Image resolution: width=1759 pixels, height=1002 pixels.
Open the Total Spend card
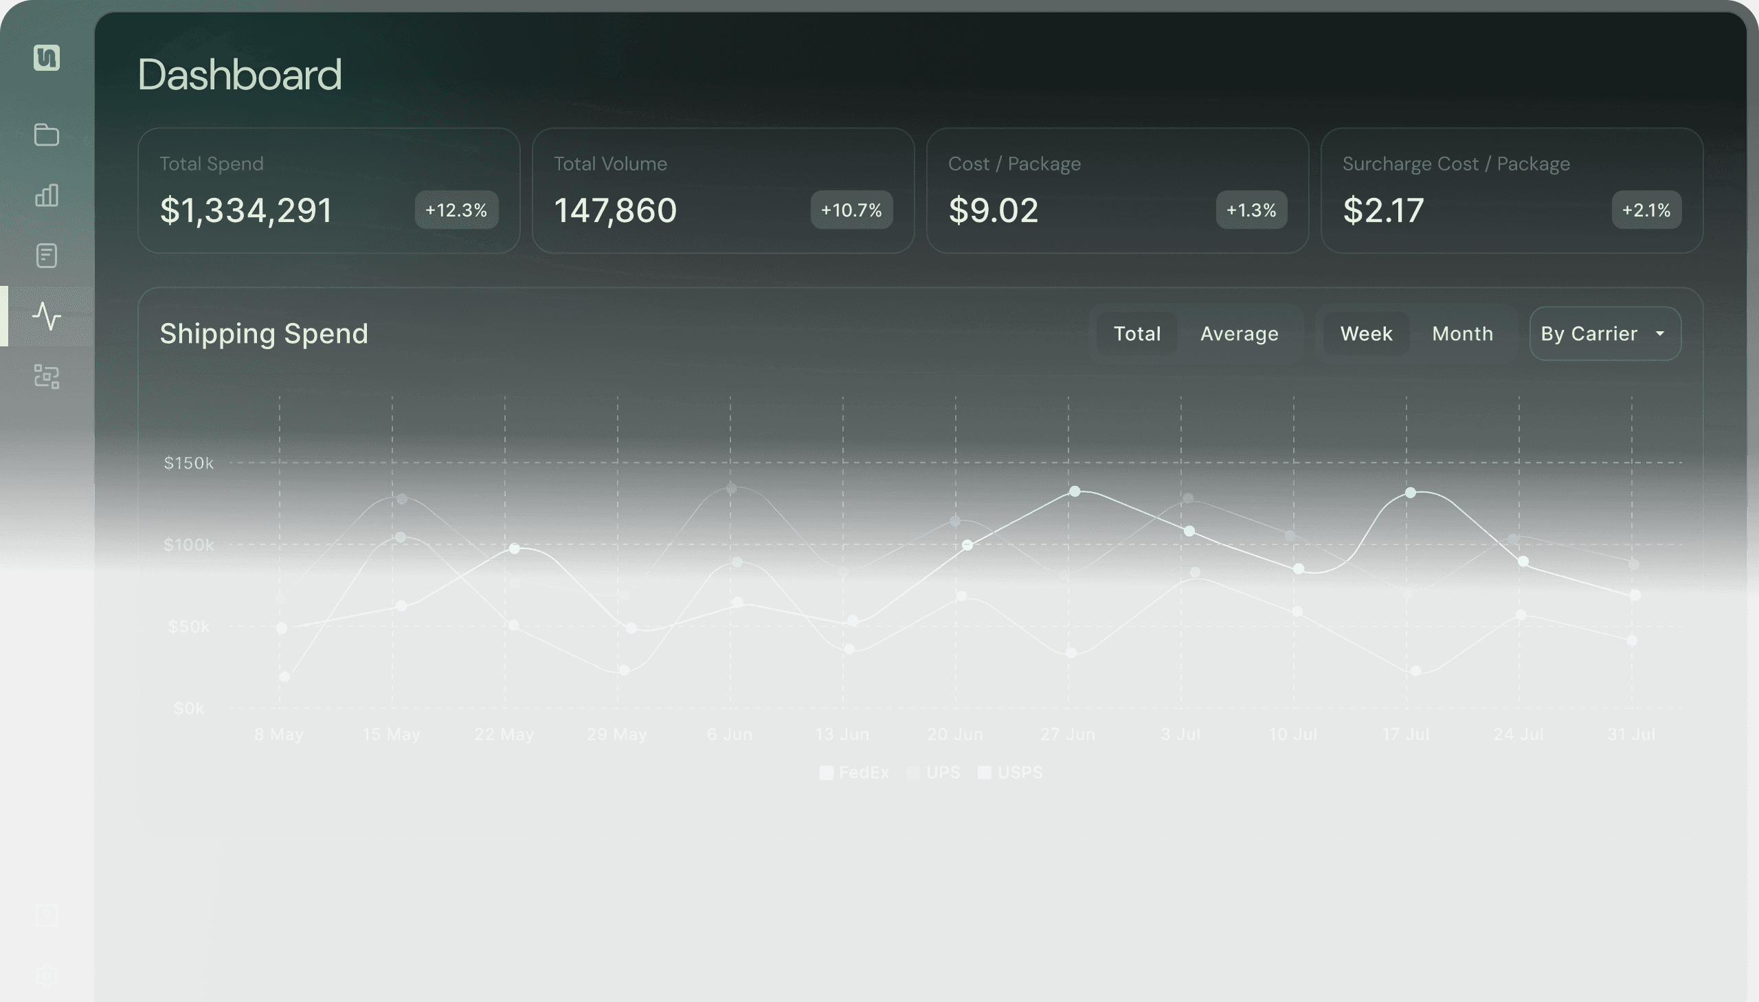tap(329, 190)
